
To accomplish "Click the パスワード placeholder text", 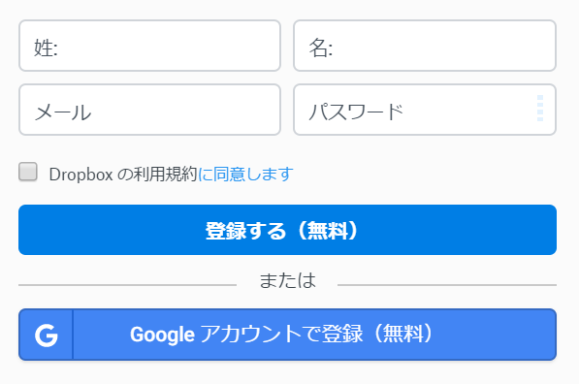I will pyautogui.click(x=356, y=112).
